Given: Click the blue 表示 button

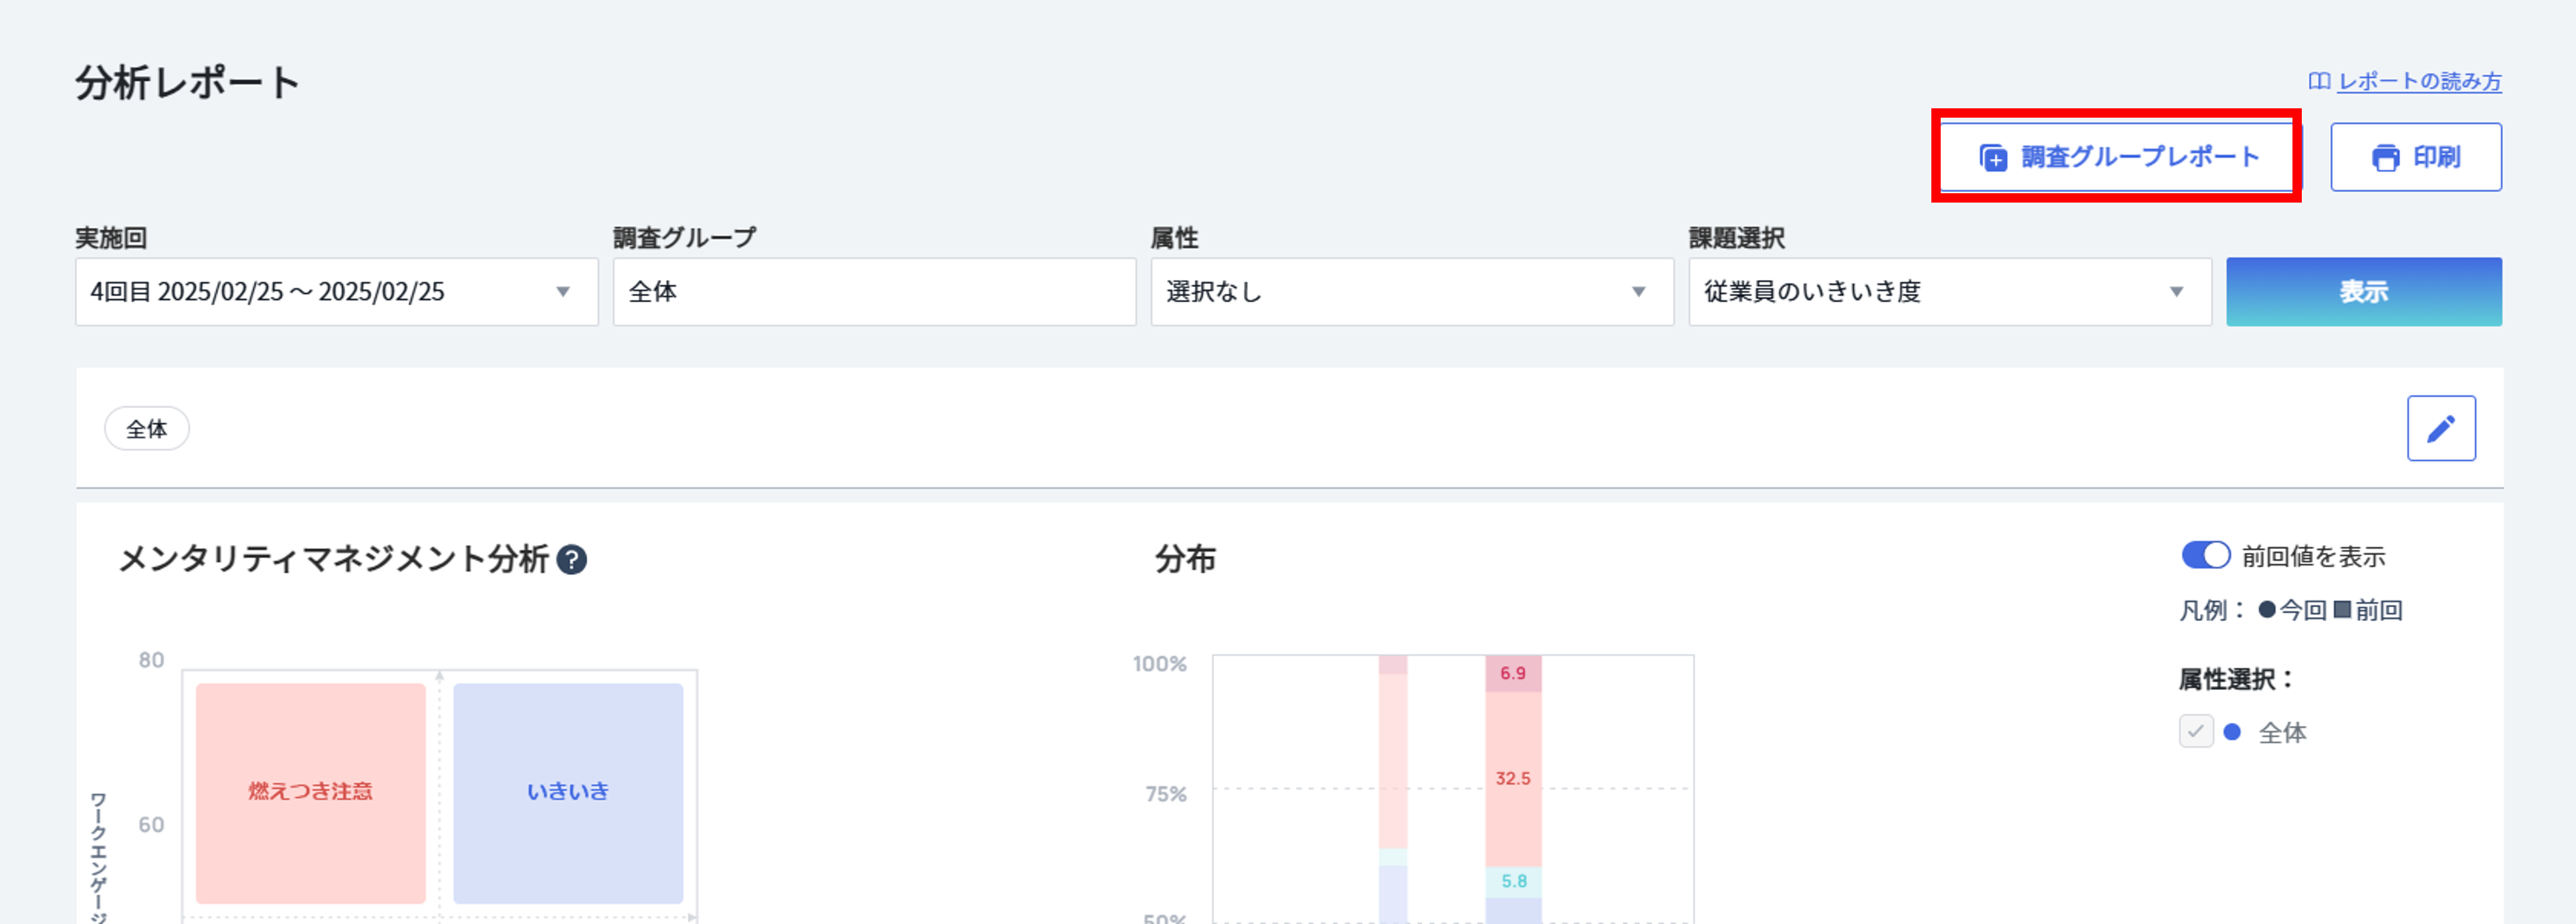Looking at the screenshot, I should (2364, 292).
